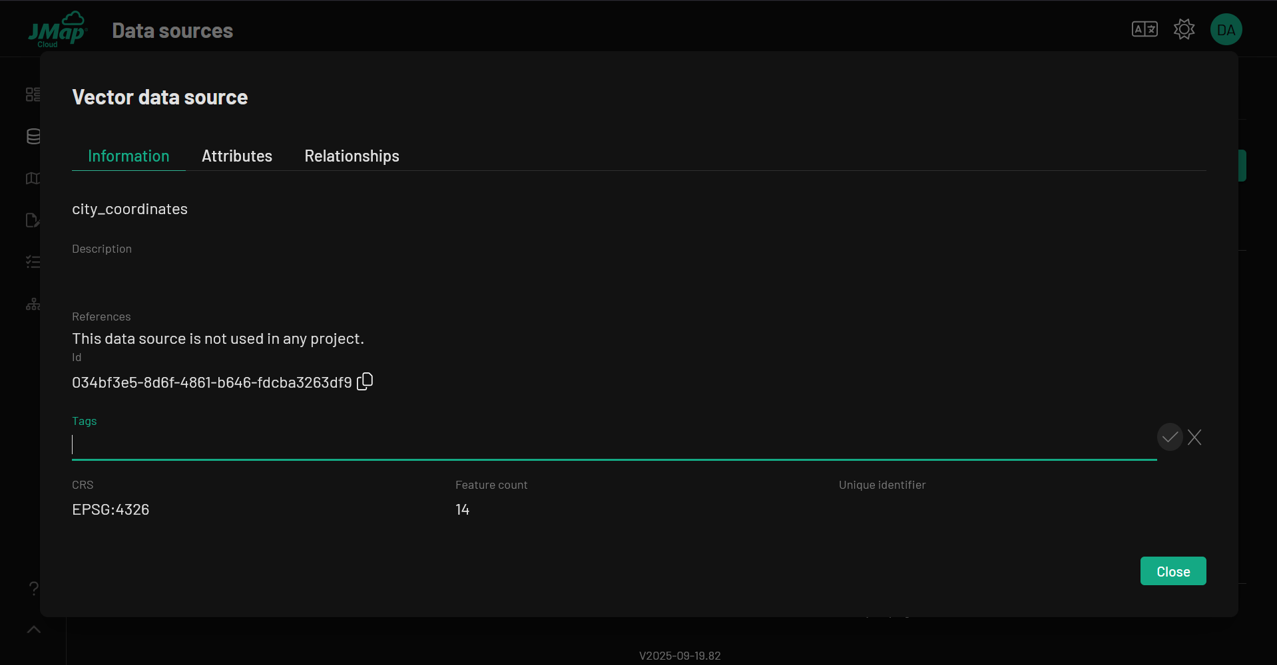Screen dimensions: 1277x665
Task: Open the dashboard icon in sidebar
Action: (x=33, y=94)
